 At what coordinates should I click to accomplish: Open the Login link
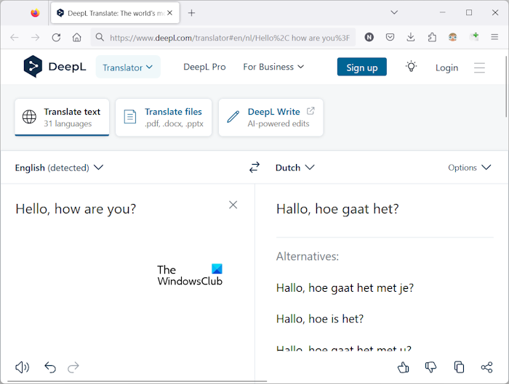point(446,68)
